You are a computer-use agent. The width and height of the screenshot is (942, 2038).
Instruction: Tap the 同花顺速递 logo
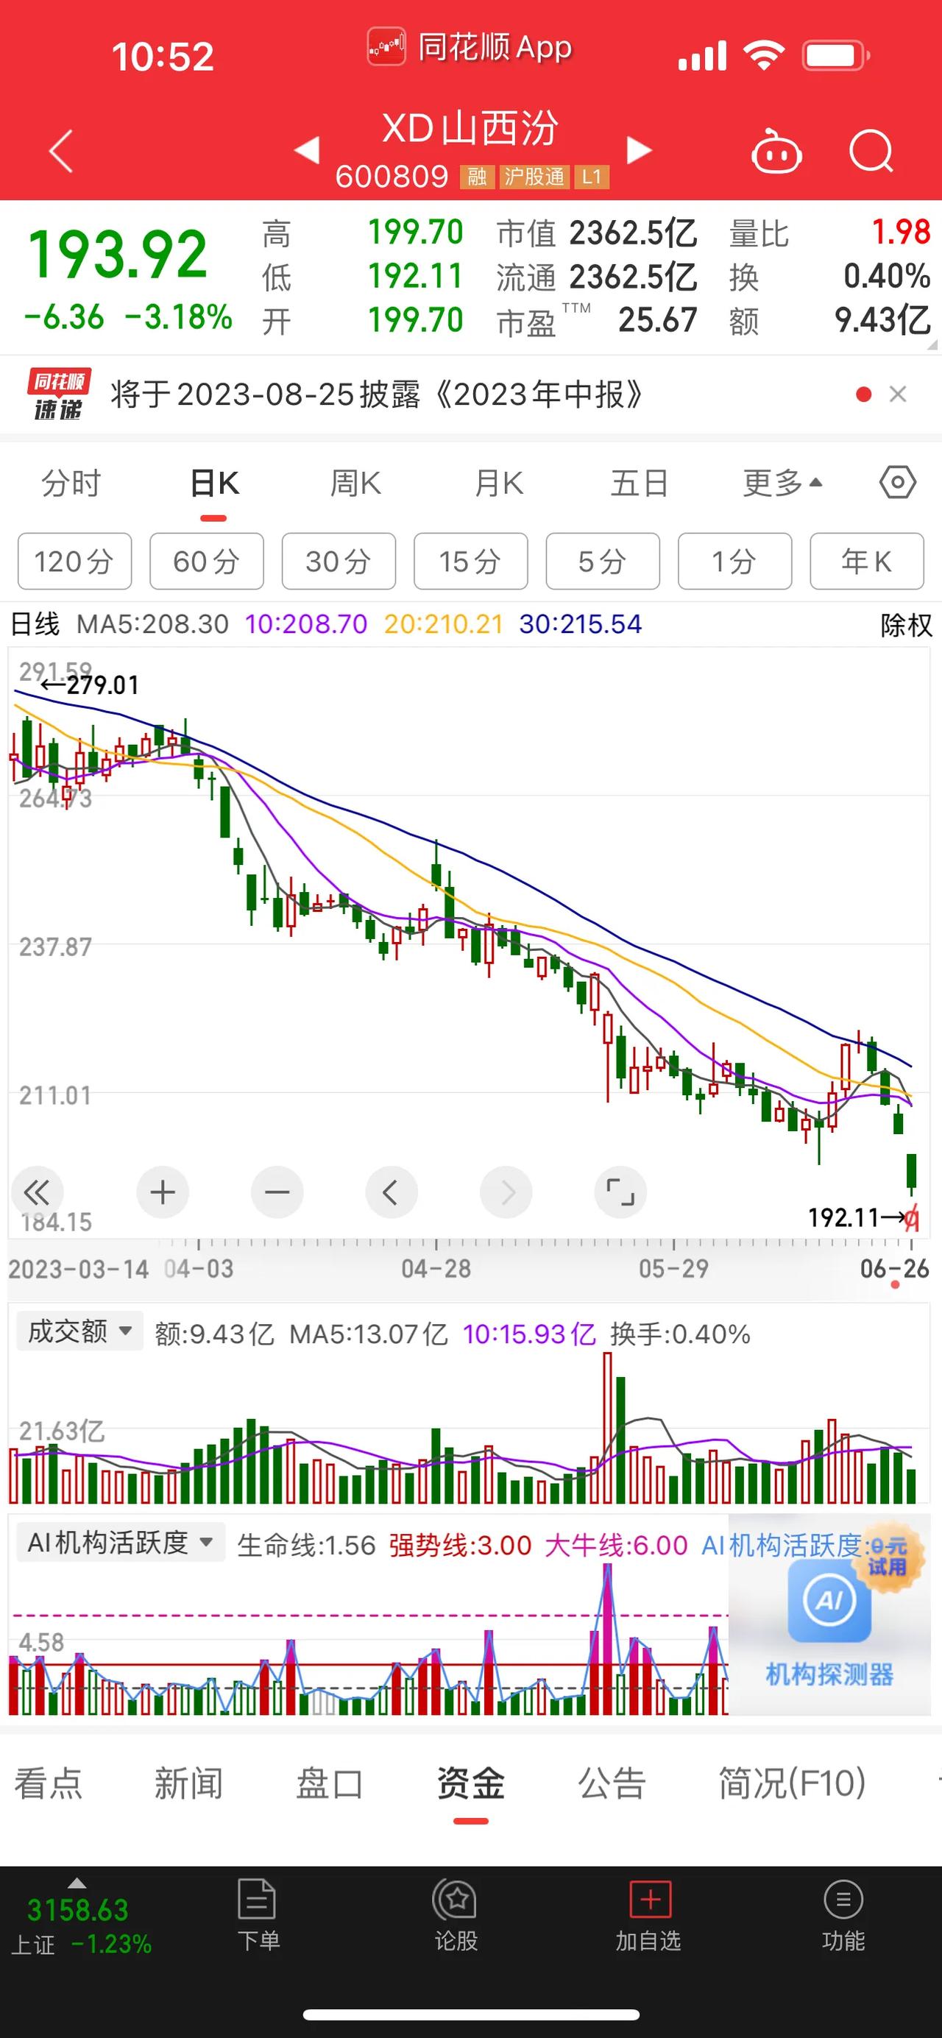(60, 394)
